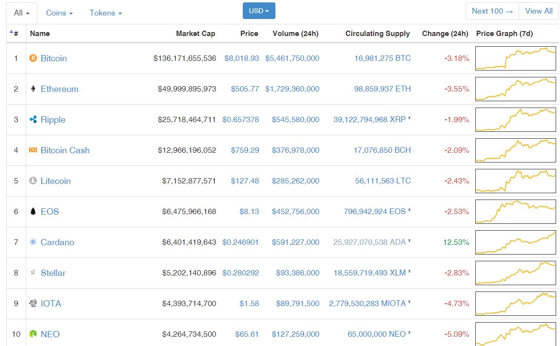Sort table by Name column
The height and width of the screenshot is (346, 560).
pos(39,34)
